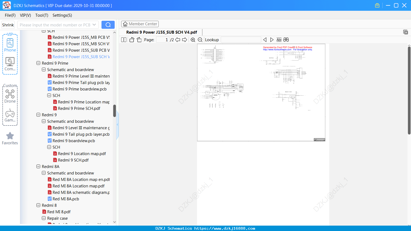The height and width of the screenshot is (231, 411).
Task: Find previous lookup result triangle
Action: [265, 40]
